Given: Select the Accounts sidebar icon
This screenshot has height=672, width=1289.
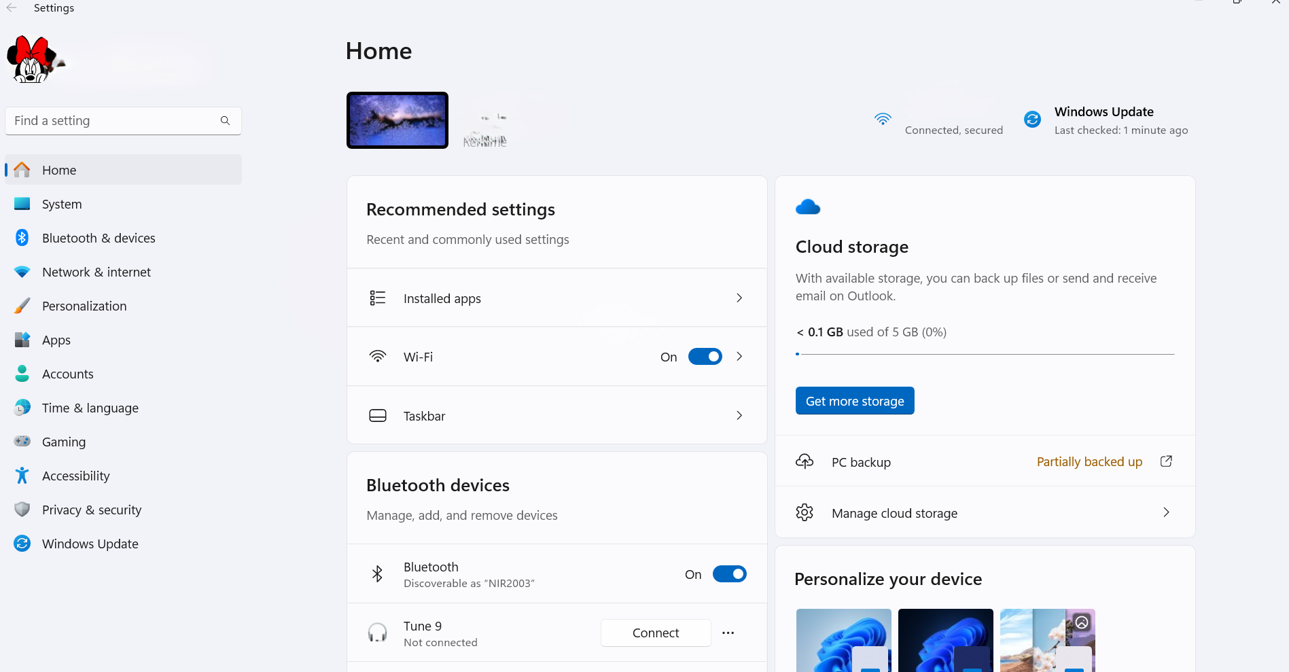Looking at the screenshot, I should pyautogui.click(x=22, y=374).
